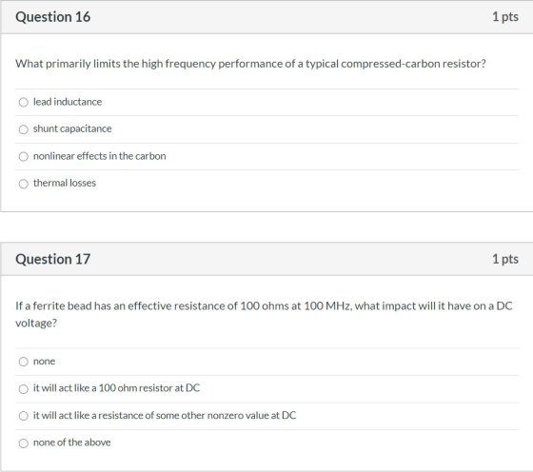The width and height of the screenshot is (533, 472).
Task: Click the 'thermal losses' answer label
Action: coord(65,183)
